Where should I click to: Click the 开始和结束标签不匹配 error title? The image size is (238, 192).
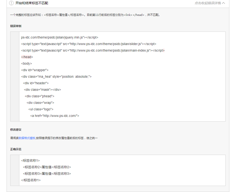(x=32, y=3)
